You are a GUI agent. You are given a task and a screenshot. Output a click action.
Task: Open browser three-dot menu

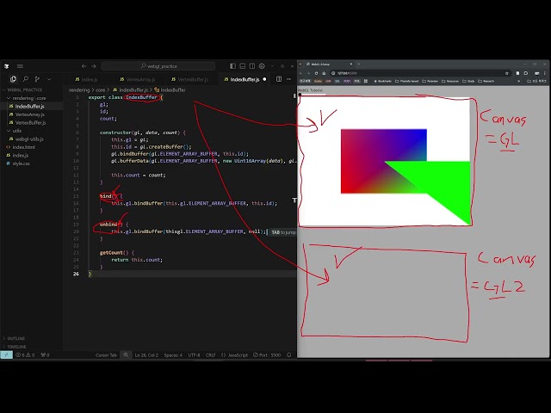click(x=545, y=73)
